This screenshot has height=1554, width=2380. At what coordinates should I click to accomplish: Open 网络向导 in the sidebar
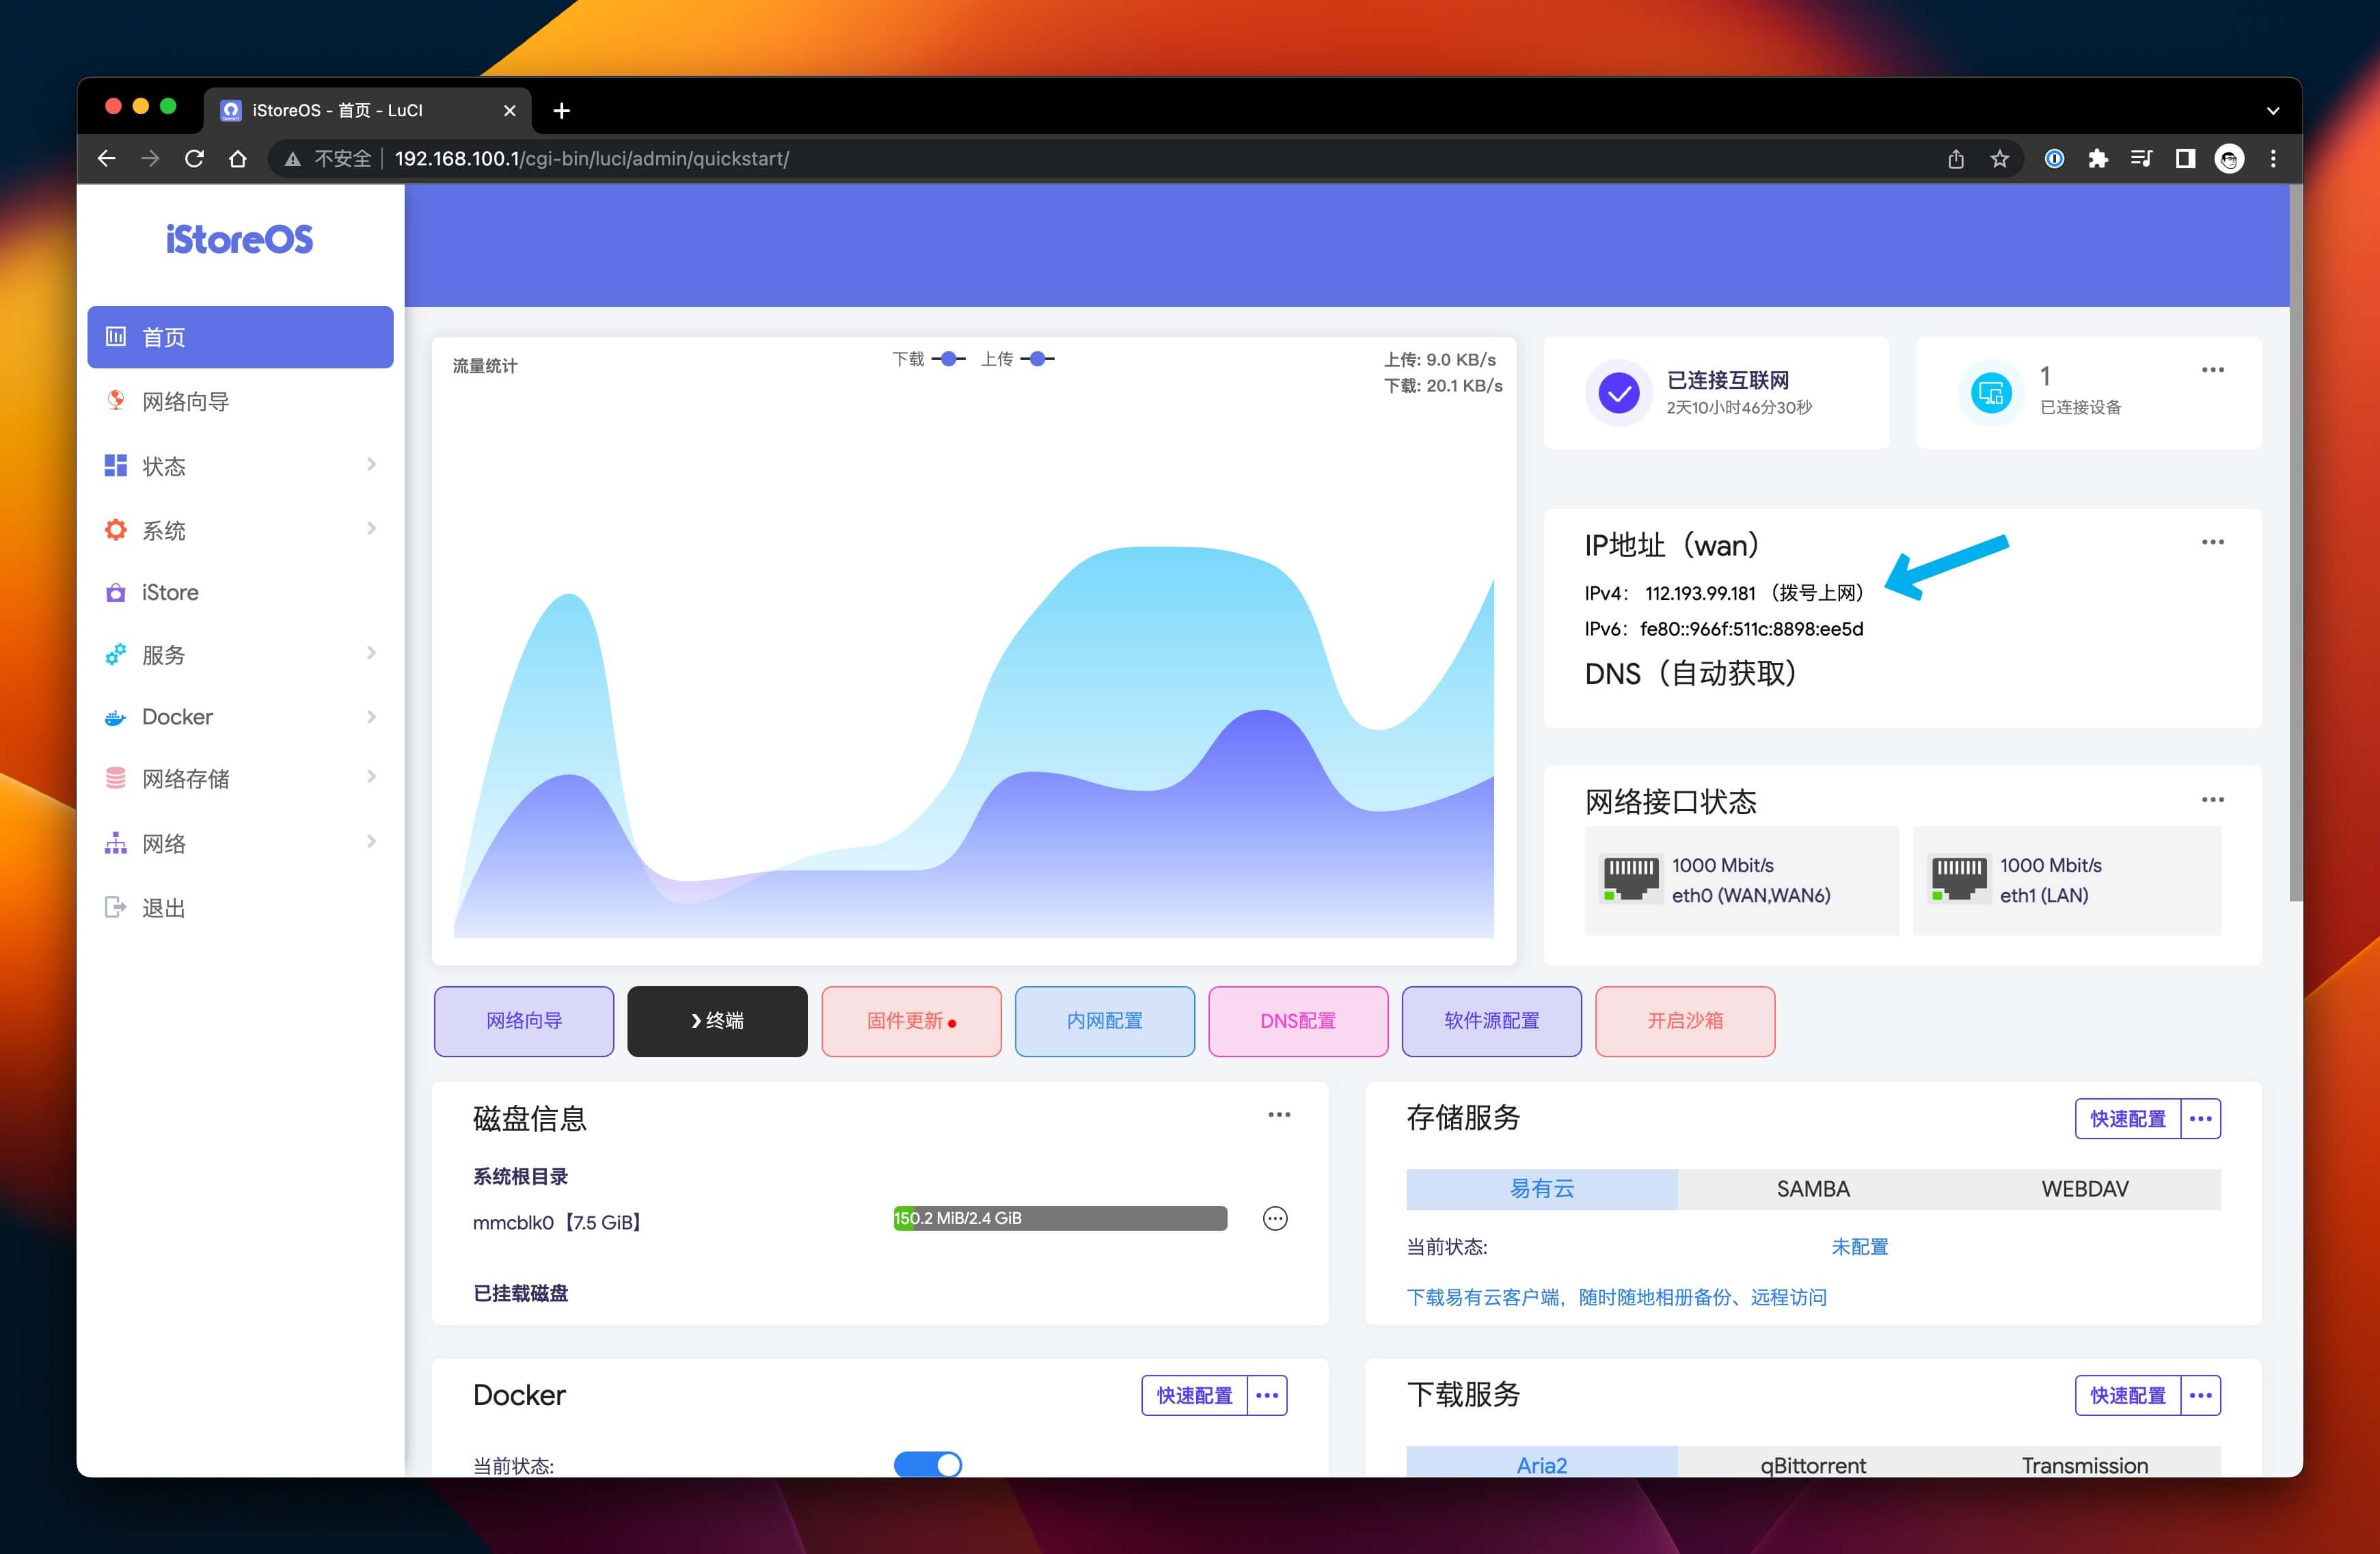[x=240, y=401]
